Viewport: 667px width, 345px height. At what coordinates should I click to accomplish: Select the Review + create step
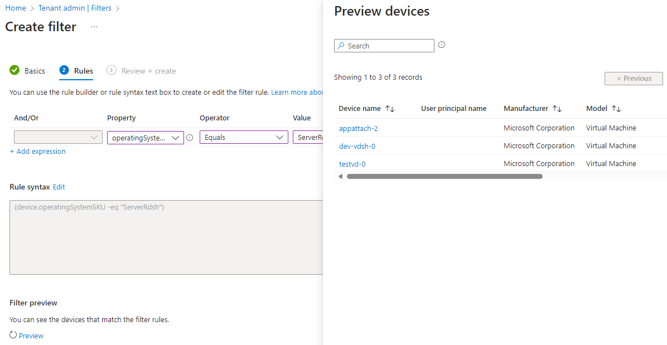tap(148, 71)
